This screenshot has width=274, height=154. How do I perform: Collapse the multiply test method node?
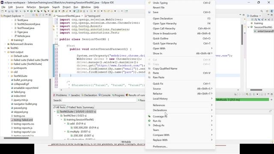65,132
